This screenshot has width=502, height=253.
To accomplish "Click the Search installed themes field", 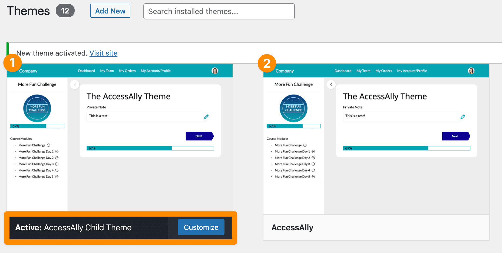I will [219, 11].
